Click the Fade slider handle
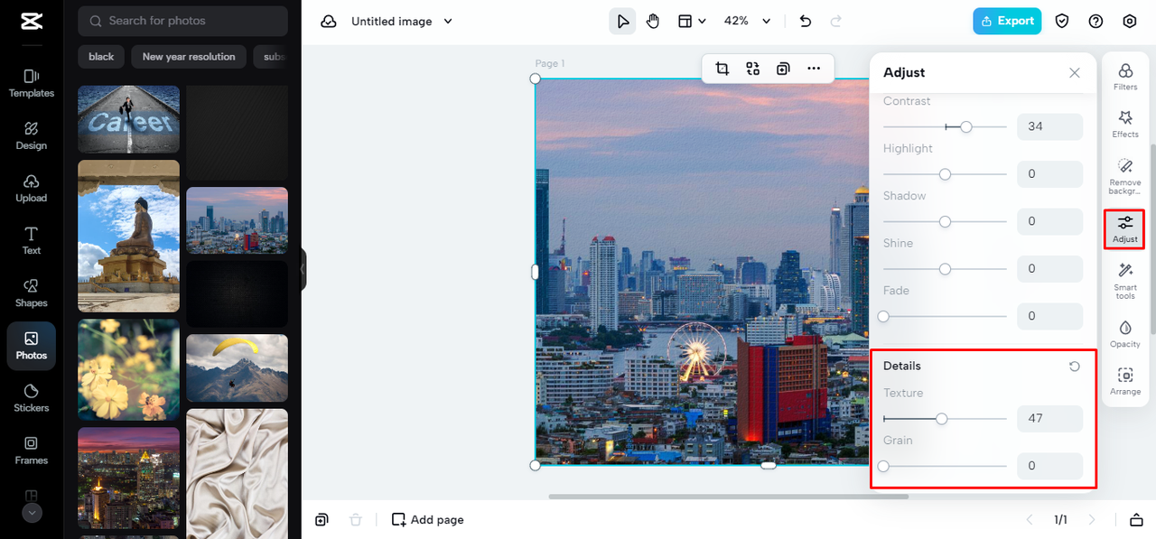1156x539 pixels. pos(883,316)
